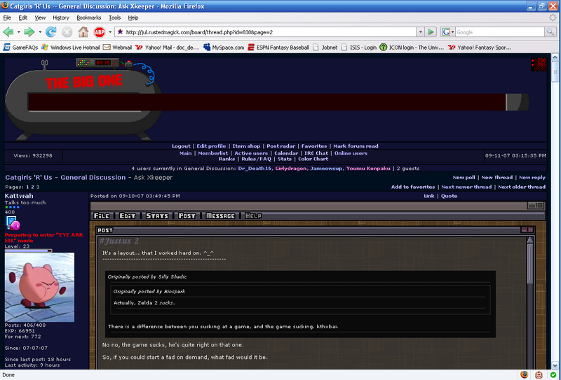
Task: Expand the address bar URL history dropdown
Action: point(420,32)
